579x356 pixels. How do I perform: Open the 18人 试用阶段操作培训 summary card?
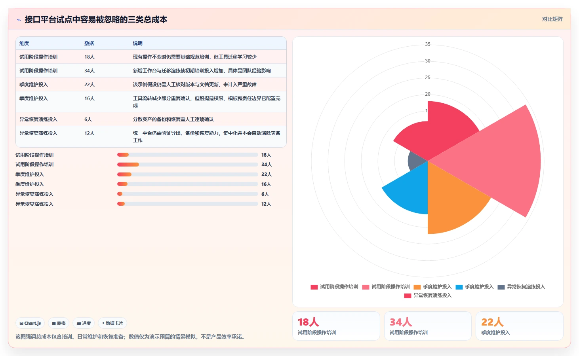point(336,326)
